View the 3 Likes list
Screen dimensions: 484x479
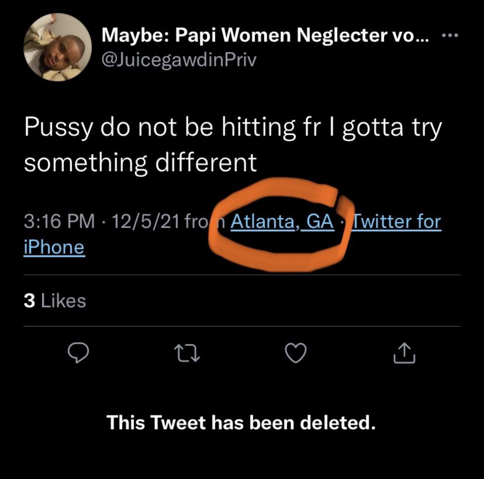(x=55, y=300)
